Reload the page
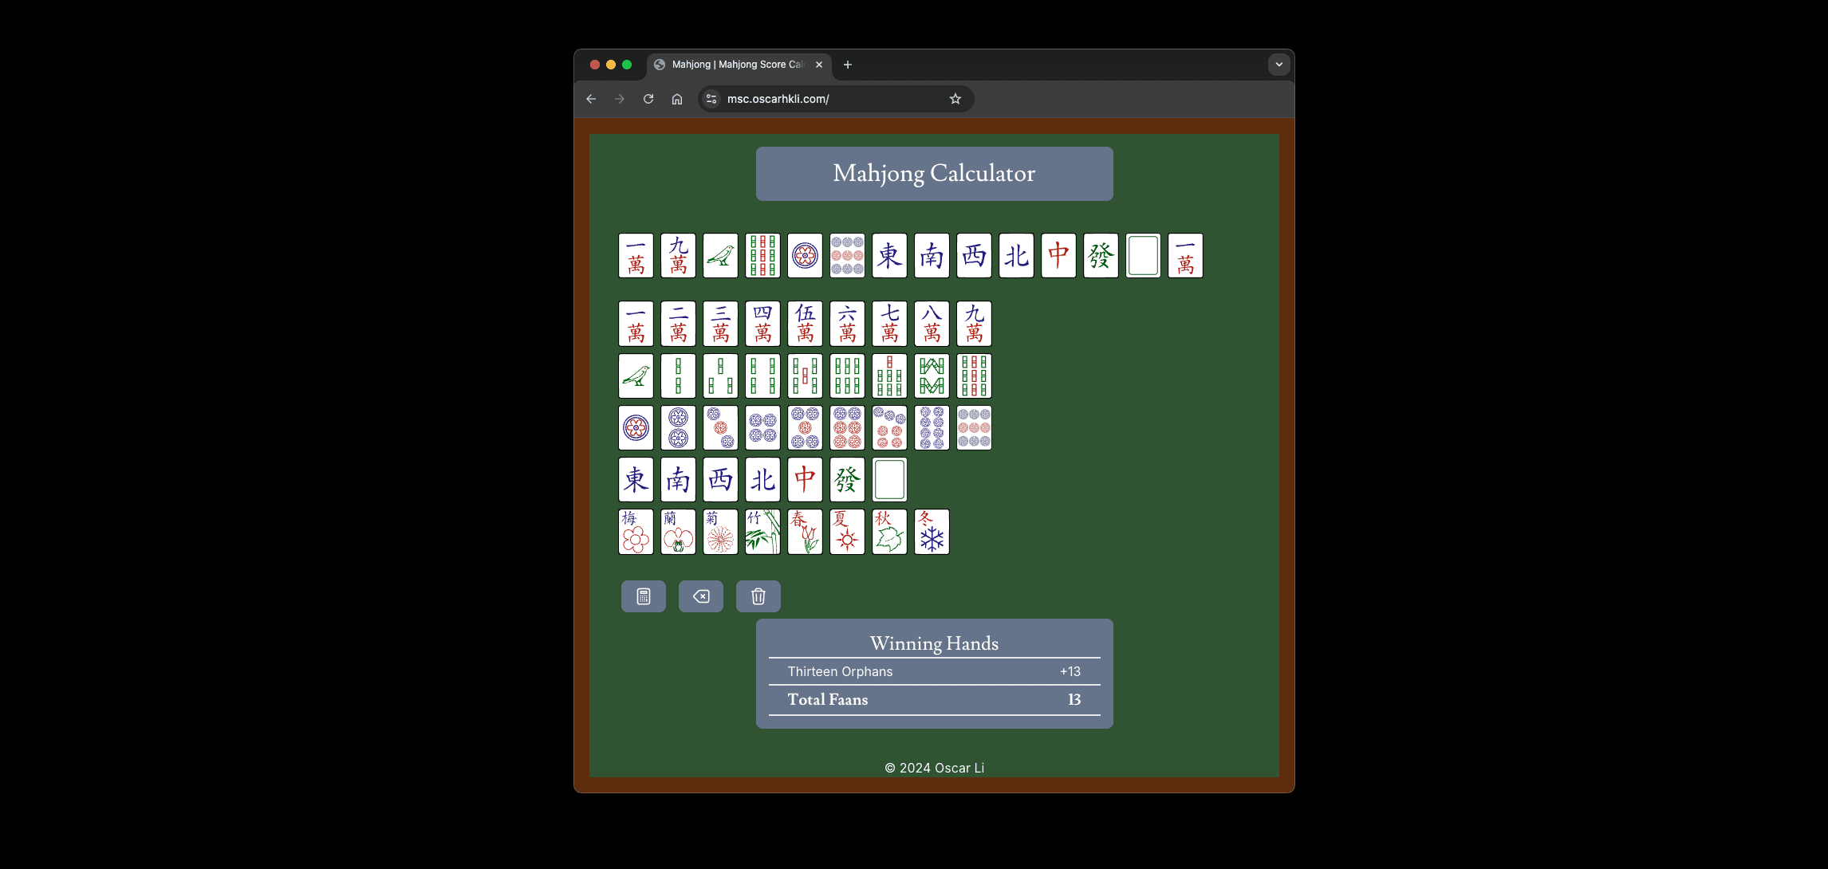Image resolution: width=1828 pixels, height=869 pixels. (x=648, y=99)
